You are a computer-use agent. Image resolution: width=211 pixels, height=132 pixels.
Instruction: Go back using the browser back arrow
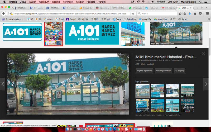coord(4,13)
